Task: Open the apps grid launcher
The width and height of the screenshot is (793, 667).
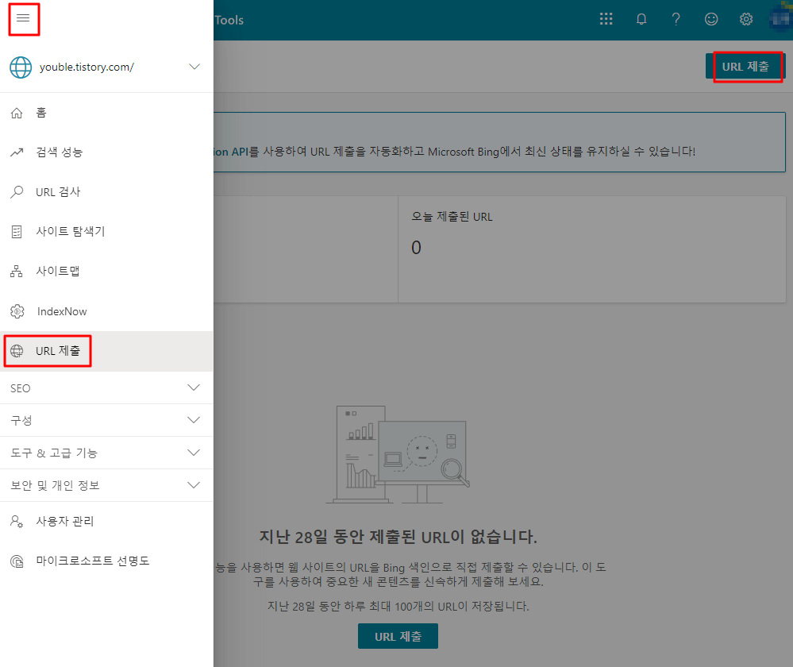Action: pyautogui.click(x=606, y=18)
